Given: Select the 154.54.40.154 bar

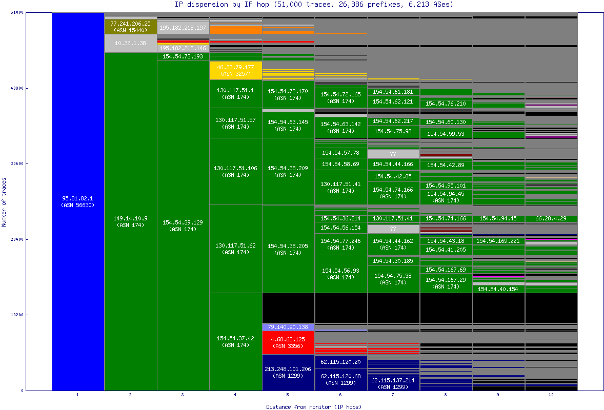Looking at the screenshot, I should (498, 289).
